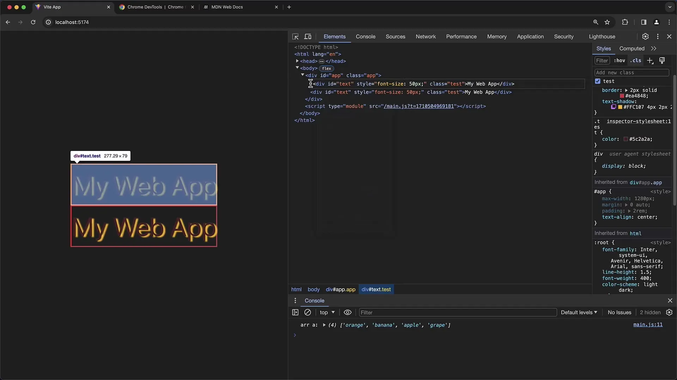
Task: Expand the margin shorthand property
Action: point(626,205)
